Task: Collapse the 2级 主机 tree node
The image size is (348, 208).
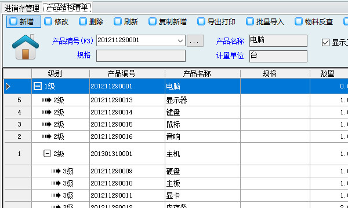Action: [x=47, y=154]
